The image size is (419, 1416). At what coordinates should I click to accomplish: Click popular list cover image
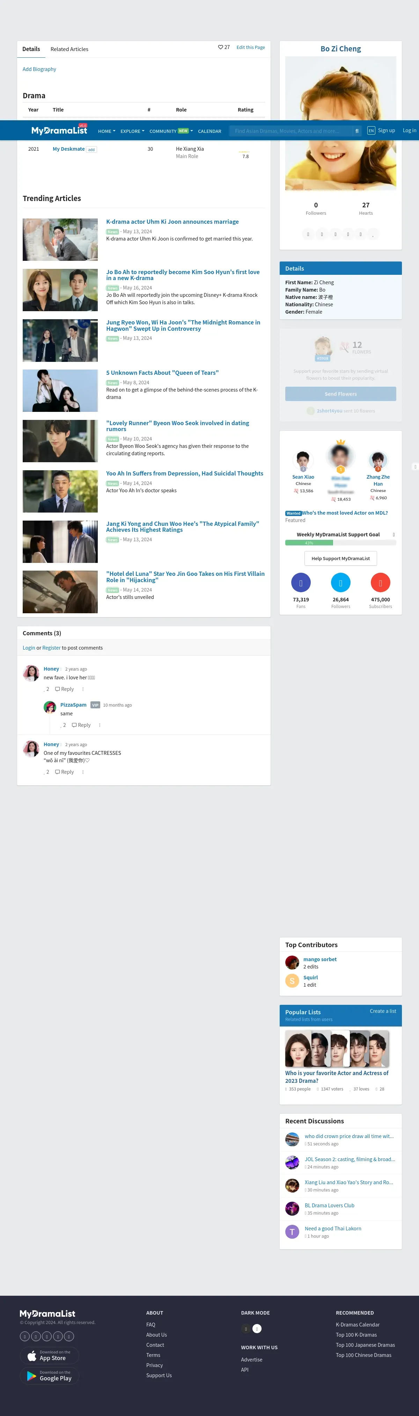(x=337, y=1049)
